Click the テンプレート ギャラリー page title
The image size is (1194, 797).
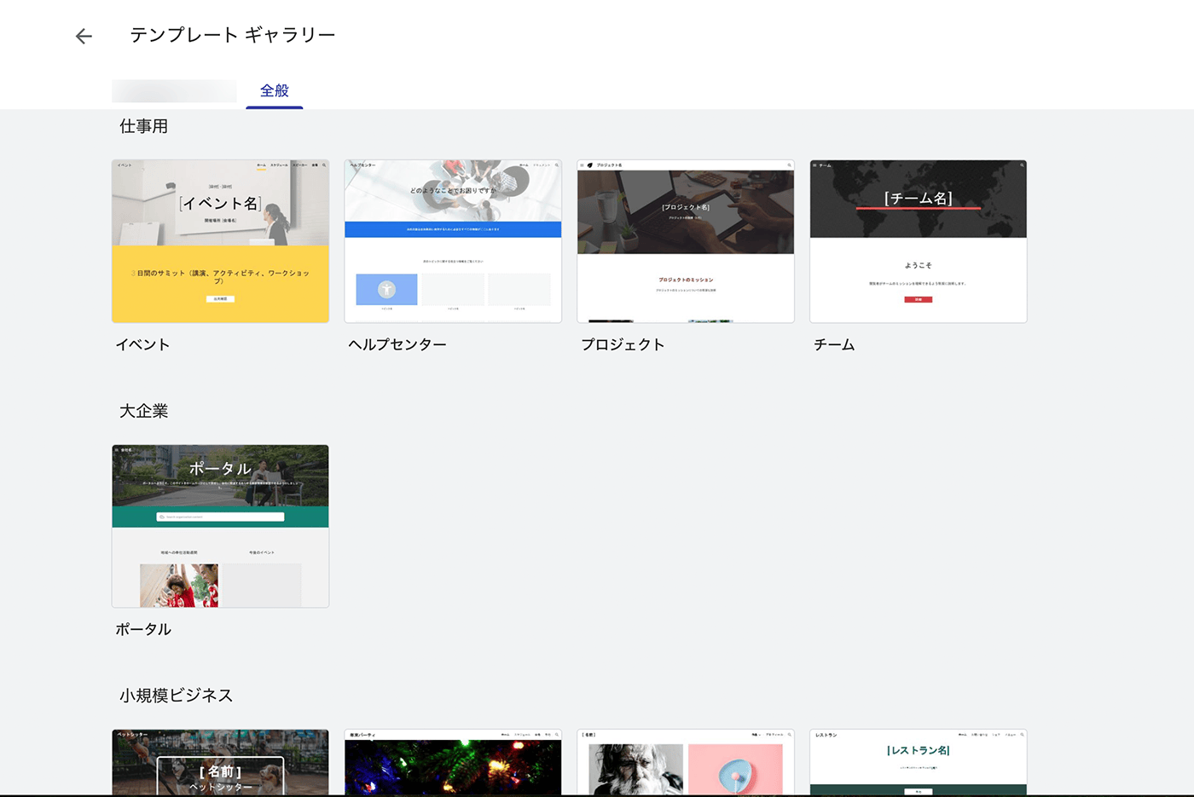(x=232, y=35)
